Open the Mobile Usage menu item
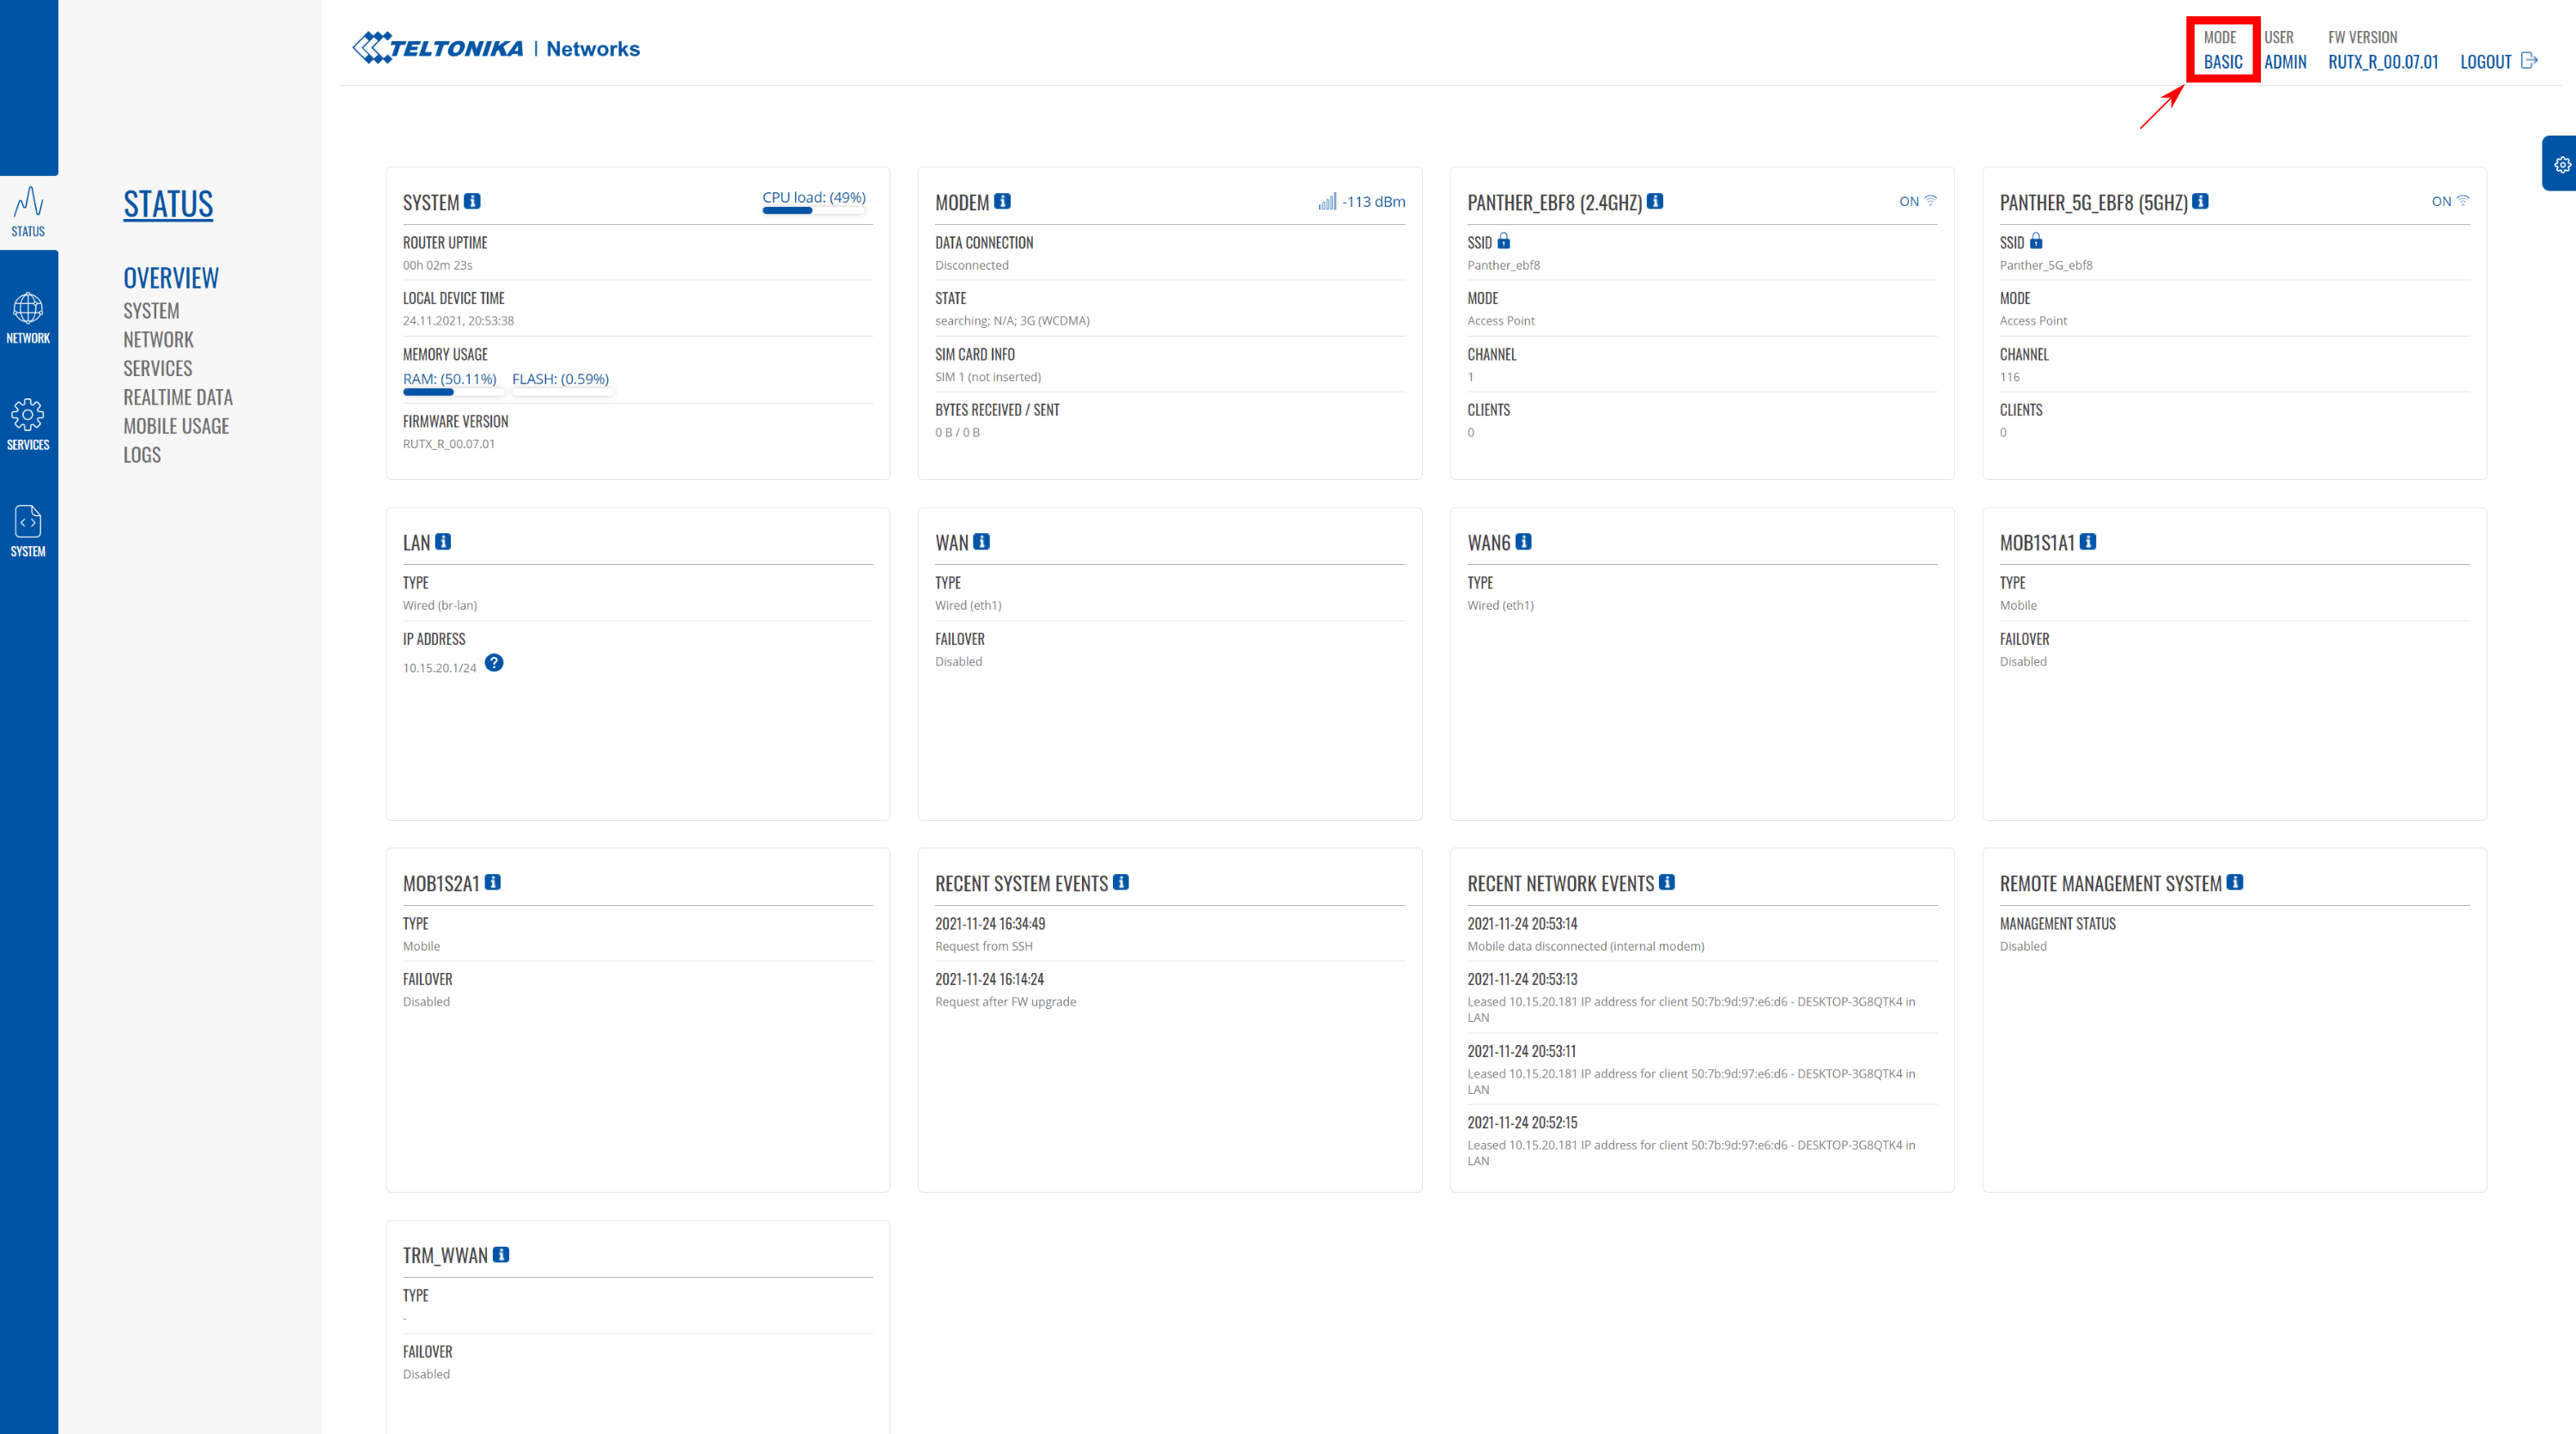Viewport: 2576px width, 1434px height. click(176, 426)
